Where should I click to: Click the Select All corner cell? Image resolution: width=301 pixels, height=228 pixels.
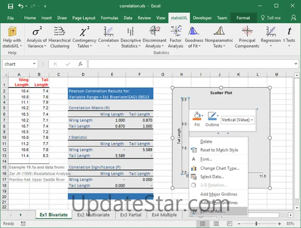4,75
